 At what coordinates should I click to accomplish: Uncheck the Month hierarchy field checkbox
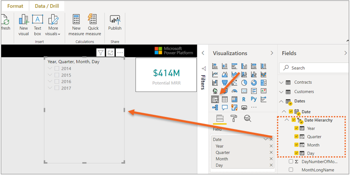click(x=296, y=145)
